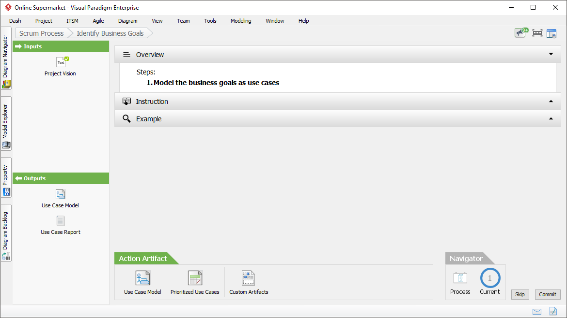Open the Property side tab
This screenshot has height=318, width=567.
point(6,177)
